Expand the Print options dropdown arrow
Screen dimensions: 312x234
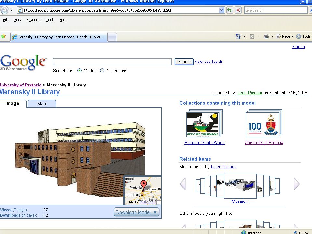click(272, 36)
